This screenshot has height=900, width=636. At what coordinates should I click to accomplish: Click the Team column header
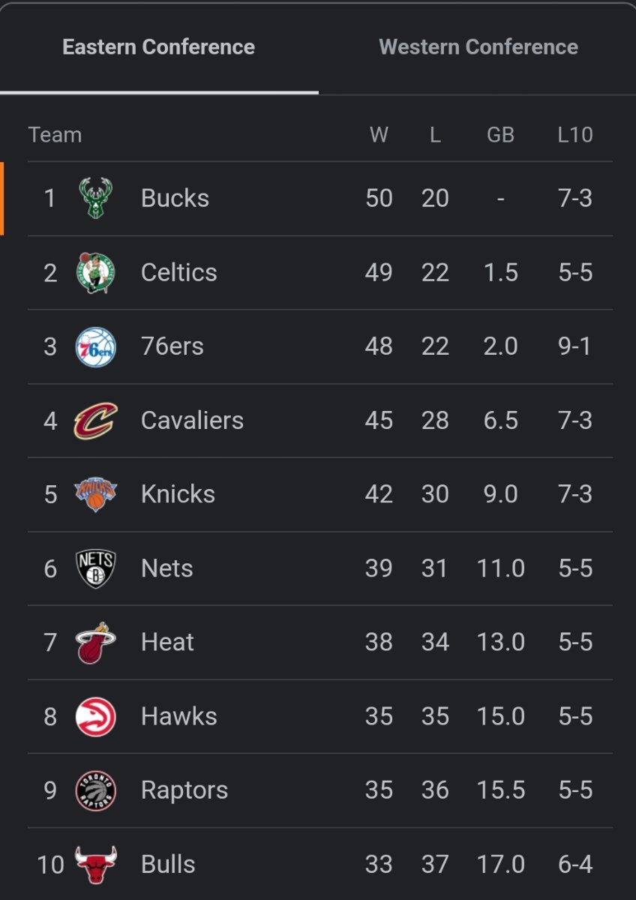(x=55, y=135)
